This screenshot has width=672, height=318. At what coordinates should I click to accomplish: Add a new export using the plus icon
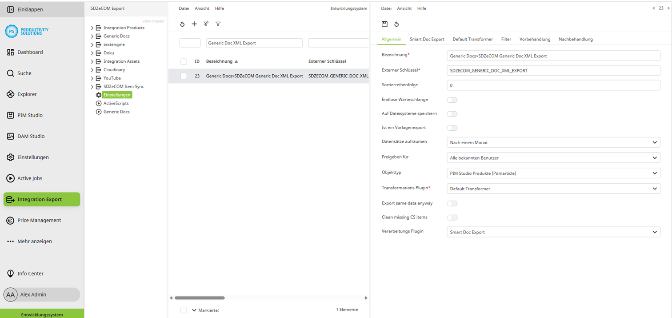(194, 24)
